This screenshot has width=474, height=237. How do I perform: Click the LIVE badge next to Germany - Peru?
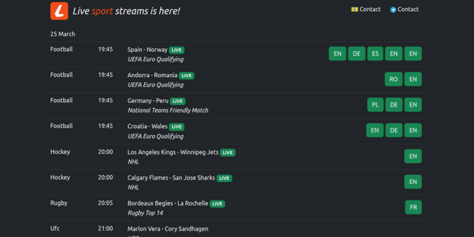[178, 101]
